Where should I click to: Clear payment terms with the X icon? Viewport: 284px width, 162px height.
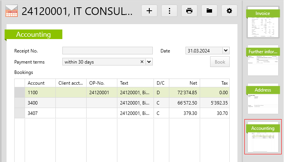pyautogui.click(x=142, y=61)
